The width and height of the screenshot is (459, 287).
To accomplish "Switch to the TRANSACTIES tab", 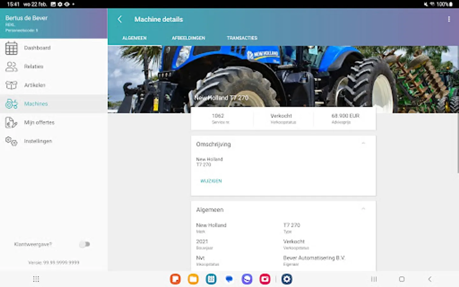I will coord(242,38).
